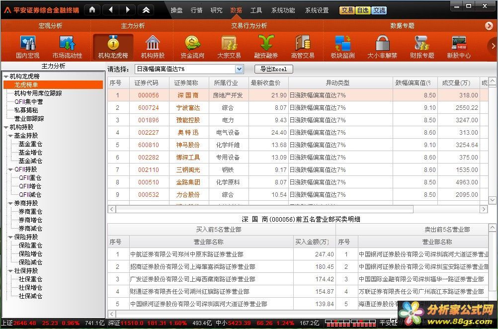This screenshot has width=498, height=329.
Task: Click the side arrow at ribbon right edge
Action: coord(493,46)
